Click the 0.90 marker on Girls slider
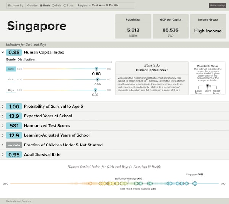 pos(98,80)
